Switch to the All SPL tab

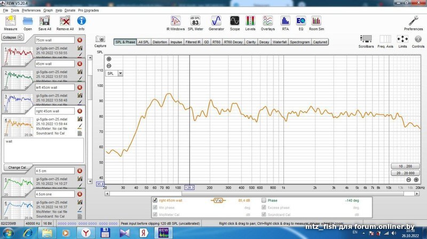[144, 42]
